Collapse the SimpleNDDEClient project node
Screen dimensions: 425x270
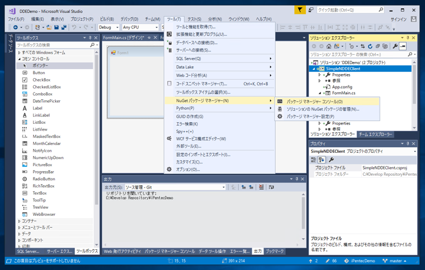(x=314, y=69)
